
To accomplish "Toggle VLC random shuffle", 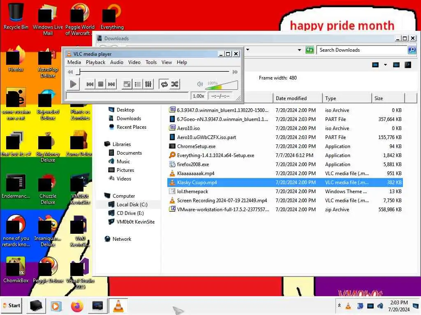I will tap(174, 84).
